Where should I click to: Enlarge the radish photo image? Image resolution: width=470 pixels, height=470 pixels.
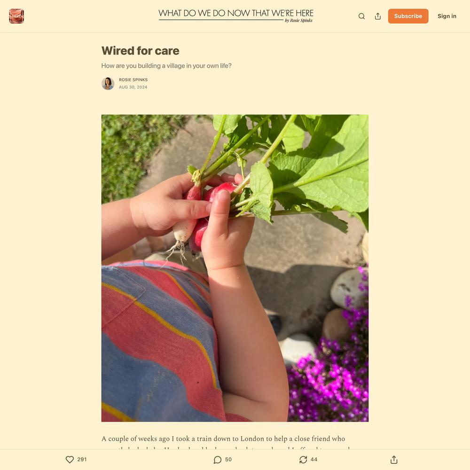(x=235, y=268)
